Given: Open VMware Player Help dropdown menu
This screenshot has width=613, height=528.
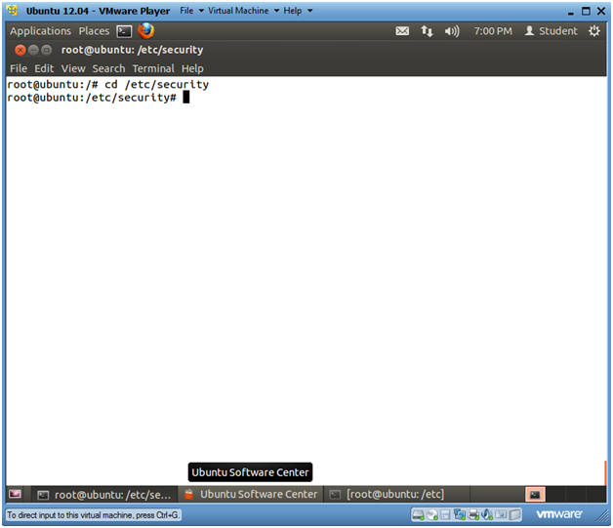Looking at the screenshot, I should 298,11.
